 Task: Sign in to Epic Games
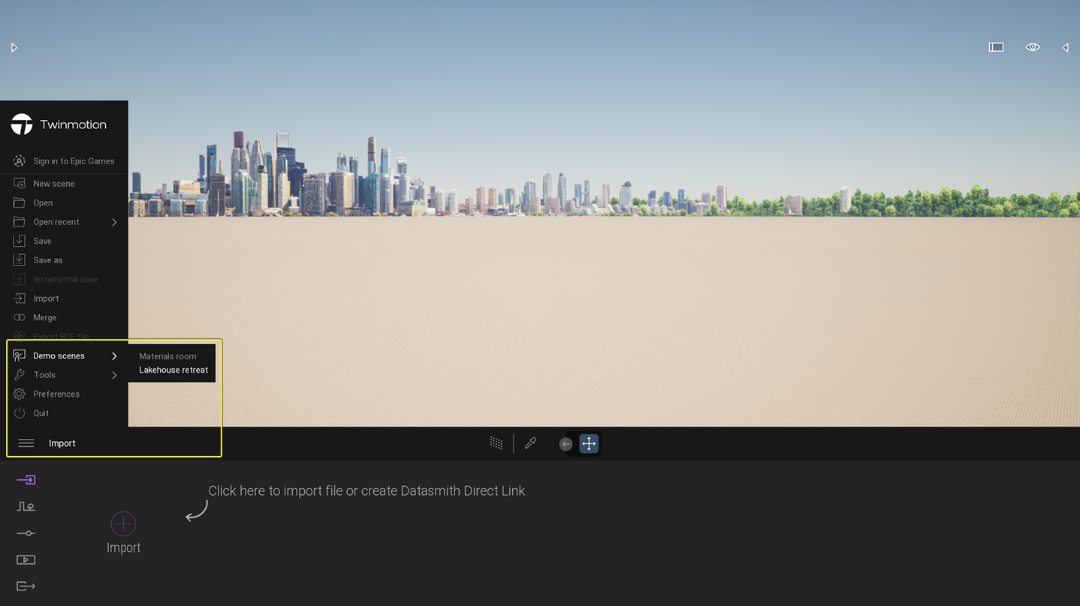(73, 160)
